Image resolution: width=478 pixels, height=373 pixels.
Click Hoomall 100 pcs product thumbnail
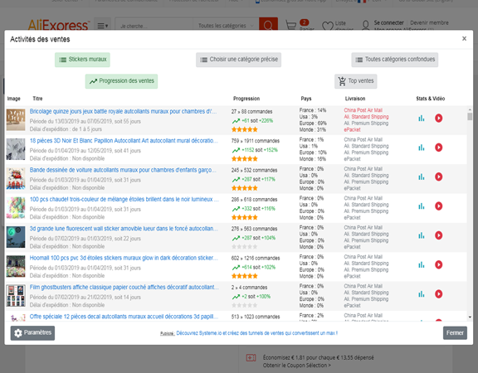tap(16, 266)
